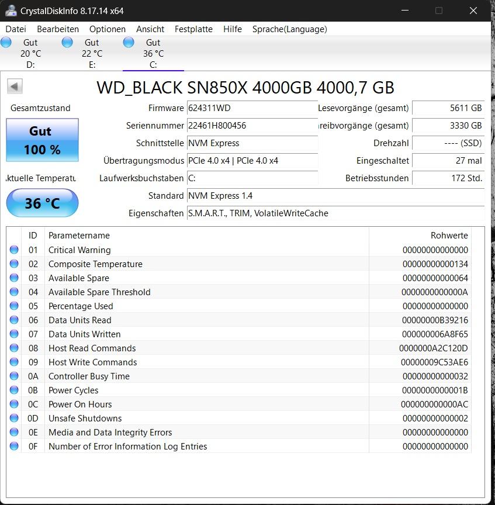Click the status dot for Percentage Used
The image size is (495, 505).
pyautogui.click(x=14, y=306)
